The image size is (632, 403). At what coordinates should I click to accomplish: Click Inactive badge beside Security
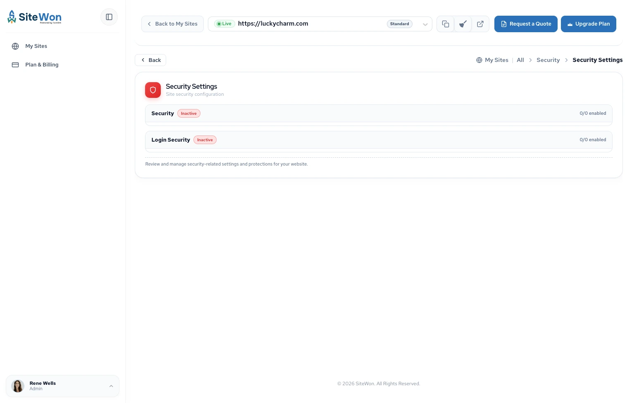tap(189, 114)
